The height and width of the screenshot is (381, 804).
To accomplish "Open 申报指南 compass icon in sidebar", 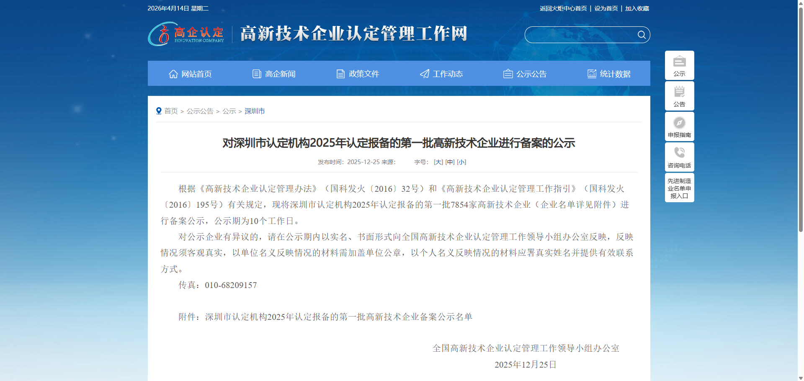I will coord(679,123).
